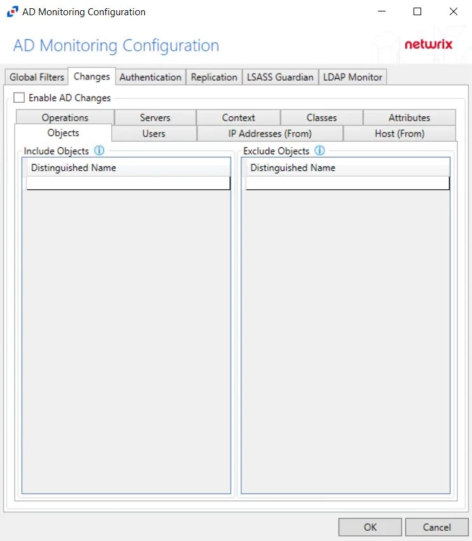Open the Attributes sub-tab
This screenshot has height=541, width=472.
[x=409, y=117]
